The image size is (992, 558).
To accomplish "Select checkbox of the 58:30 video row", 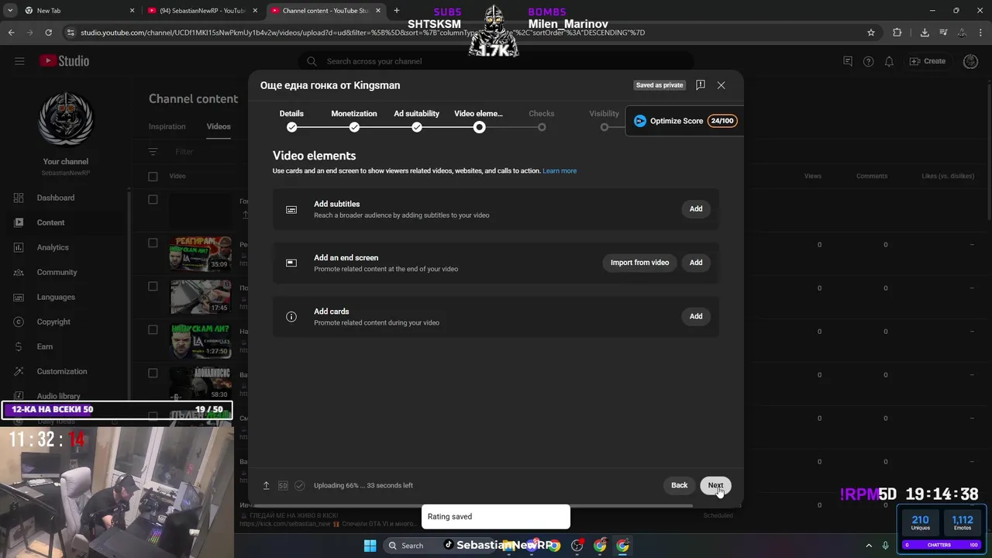I will pyautogui.click(x=153, y=373).
